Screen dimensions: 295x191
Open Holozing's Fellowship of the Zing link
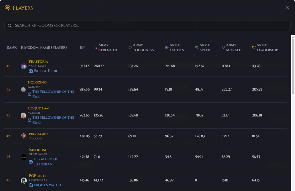point(53,94)
